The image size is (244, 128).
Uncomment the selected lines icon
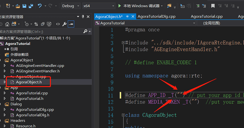pos(204,6)
